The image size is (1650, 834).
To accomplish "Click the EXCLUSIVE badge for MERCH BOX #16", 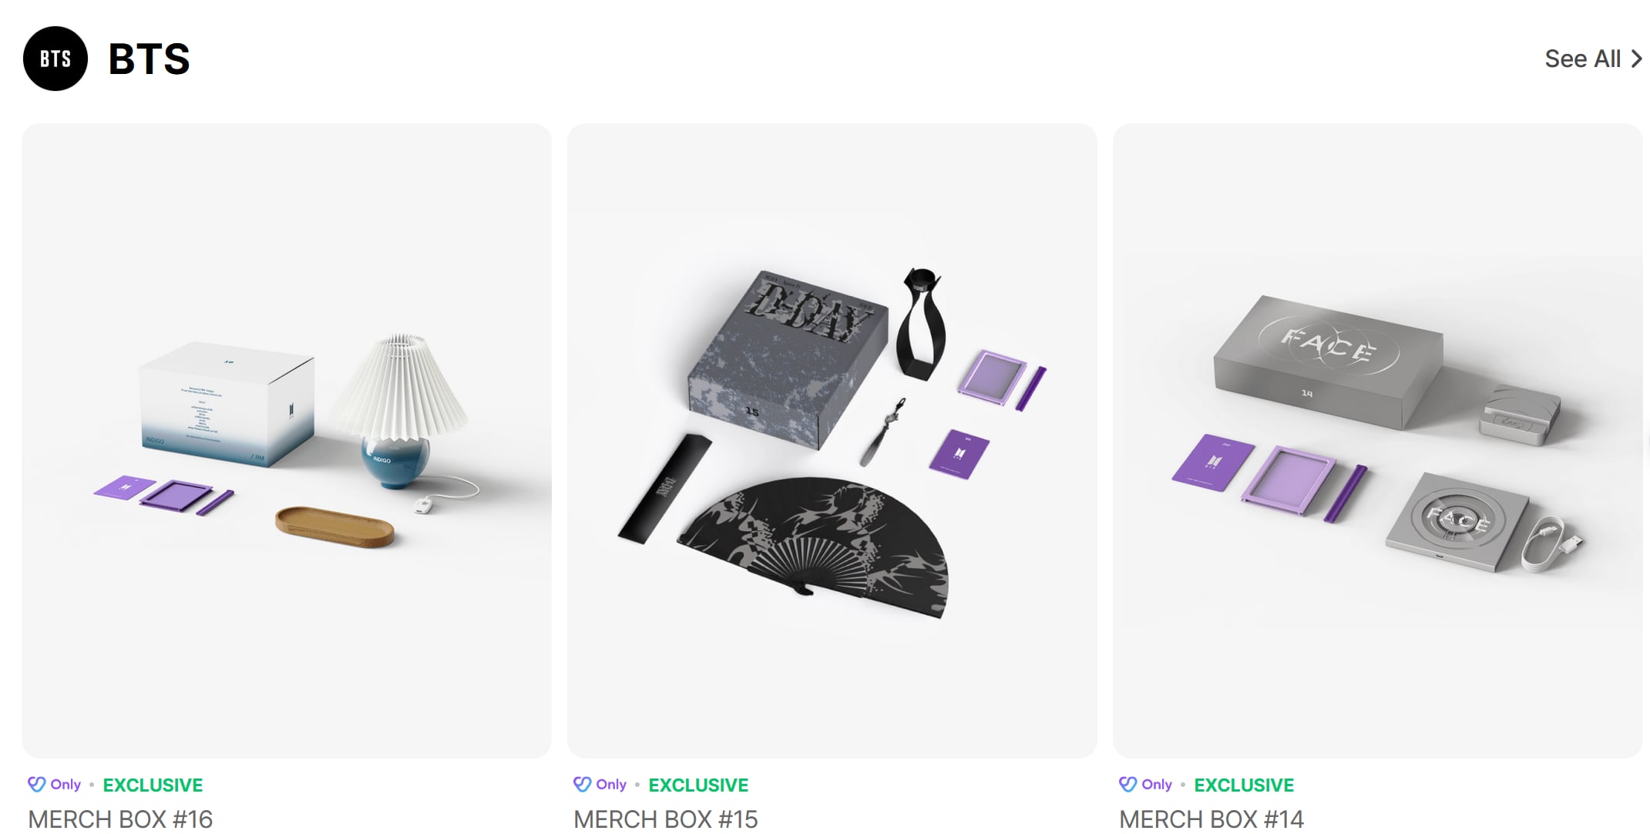I will 153,785.
